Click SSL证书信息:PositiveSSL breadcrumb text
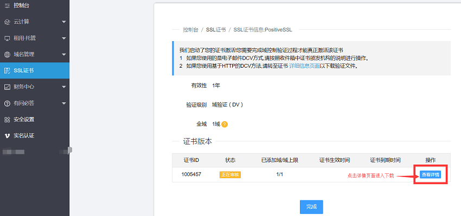 pyautogui.click(x=263, y=30)
